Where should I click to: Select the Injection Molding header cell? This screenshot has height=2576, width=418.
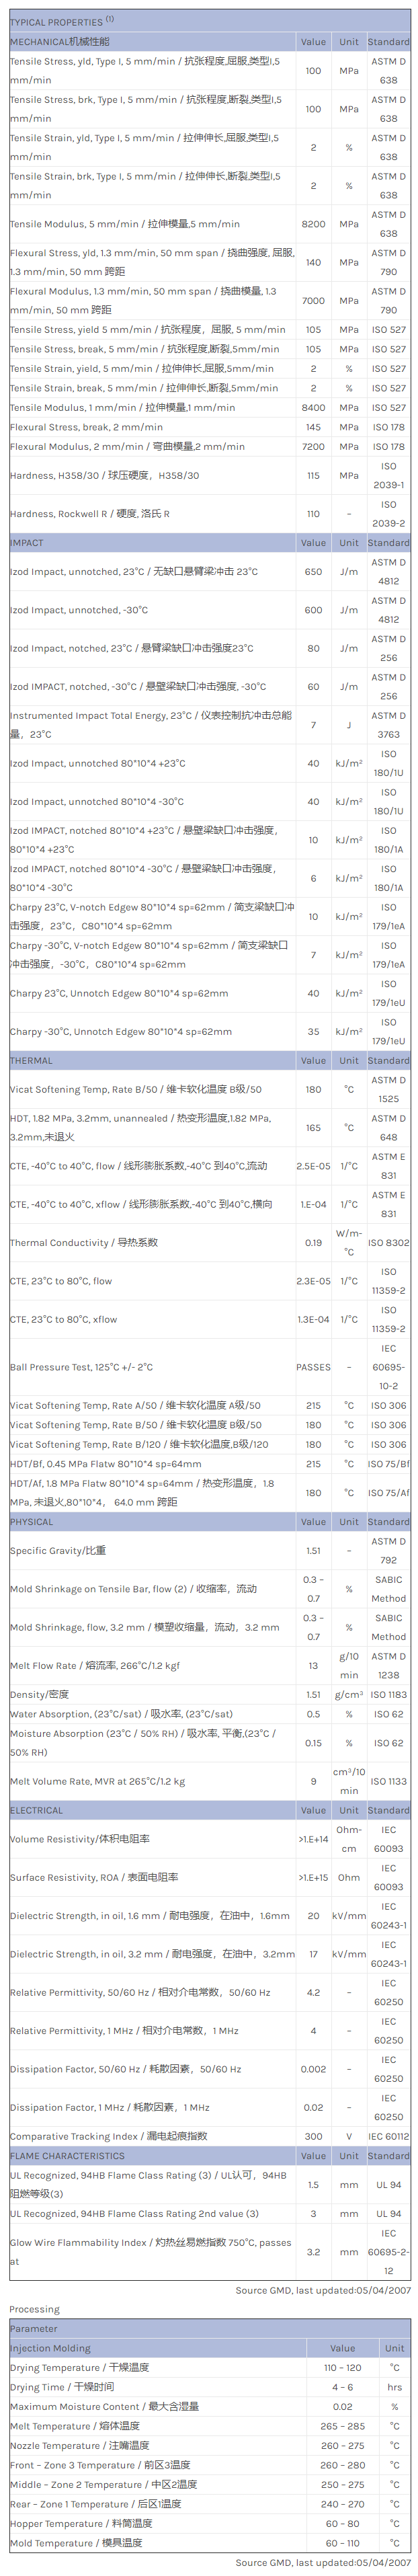tap(50, 2348)
